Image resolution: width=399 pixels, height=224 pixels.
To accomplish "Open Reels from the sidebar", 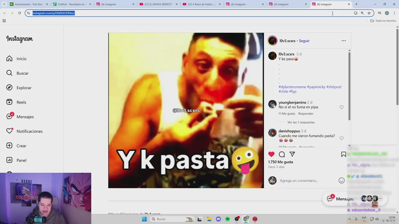I will (x=16, y=102).
